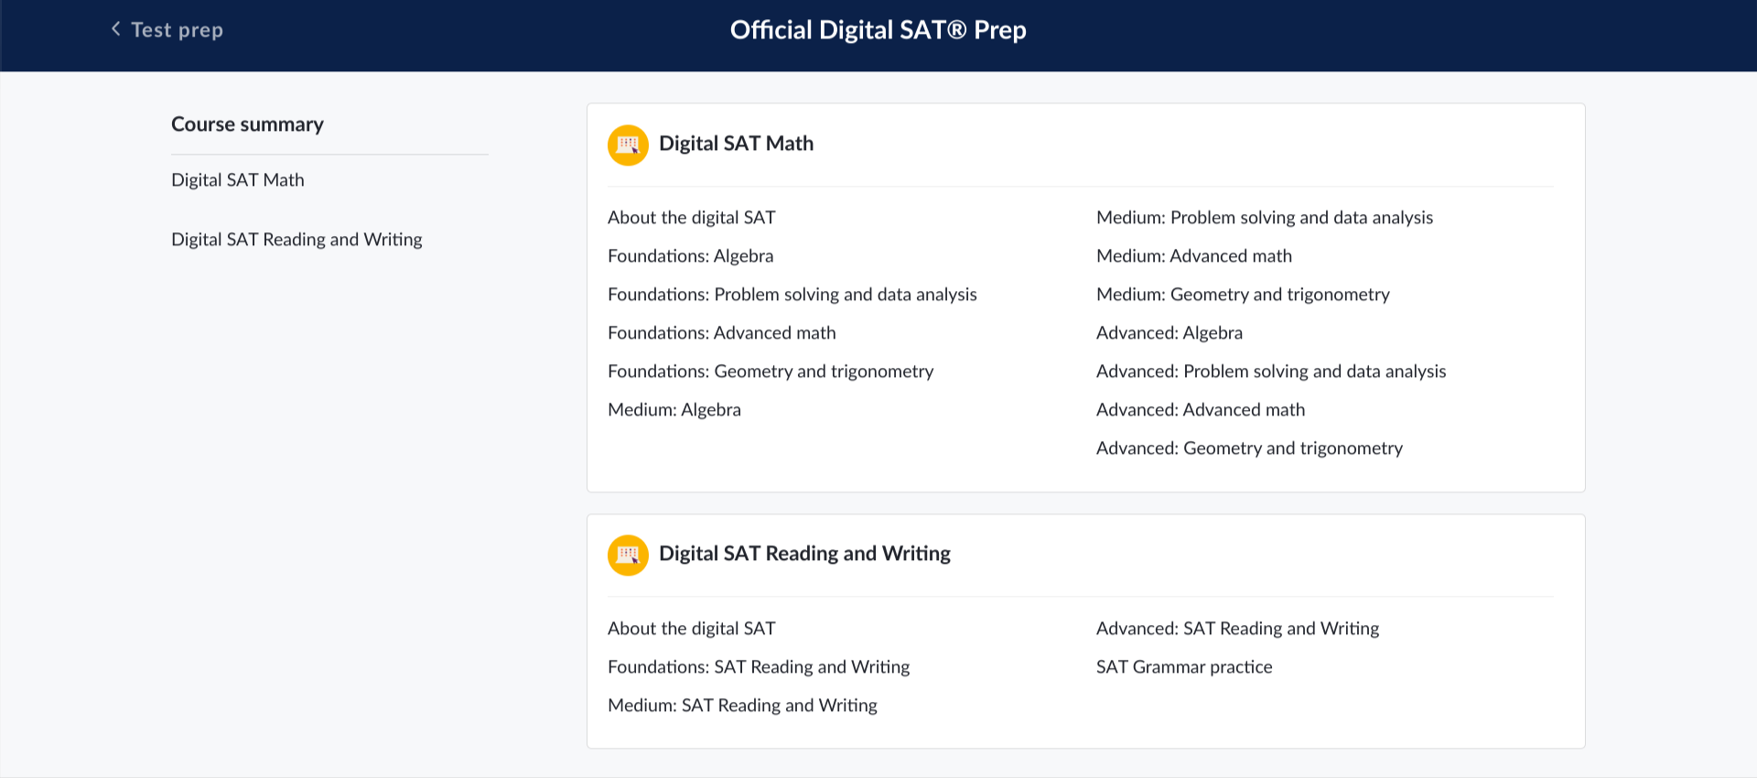This screenshot has width=1757, height=778.
Task: Click the Course summary heading
Action: point(247,124)
